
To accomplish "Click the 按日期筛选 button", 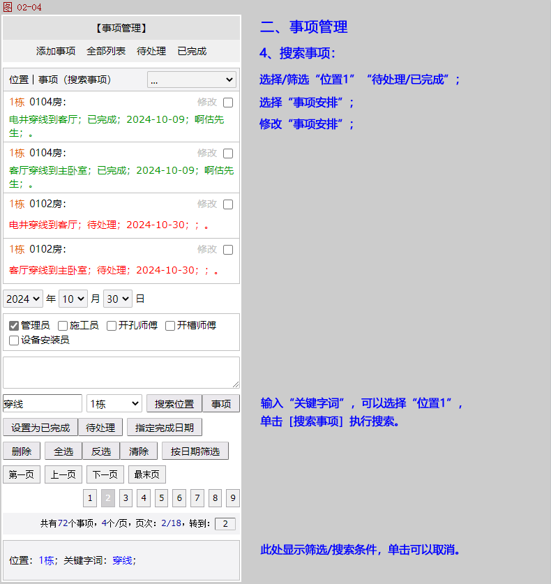I will (195, 451).
